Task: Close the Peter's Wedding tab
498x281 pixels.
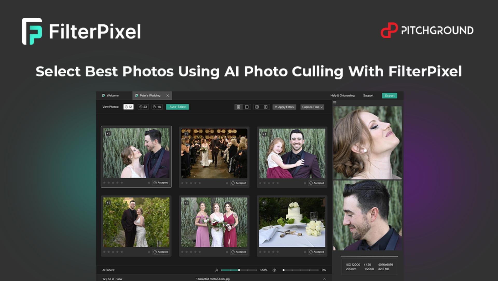Action: coord(168,95)
